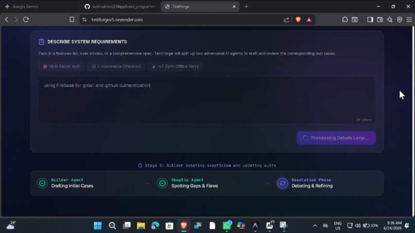This screenshot has height=233, width=415.
Task: Open the ENG US language switcher
Action: (338, 226)
